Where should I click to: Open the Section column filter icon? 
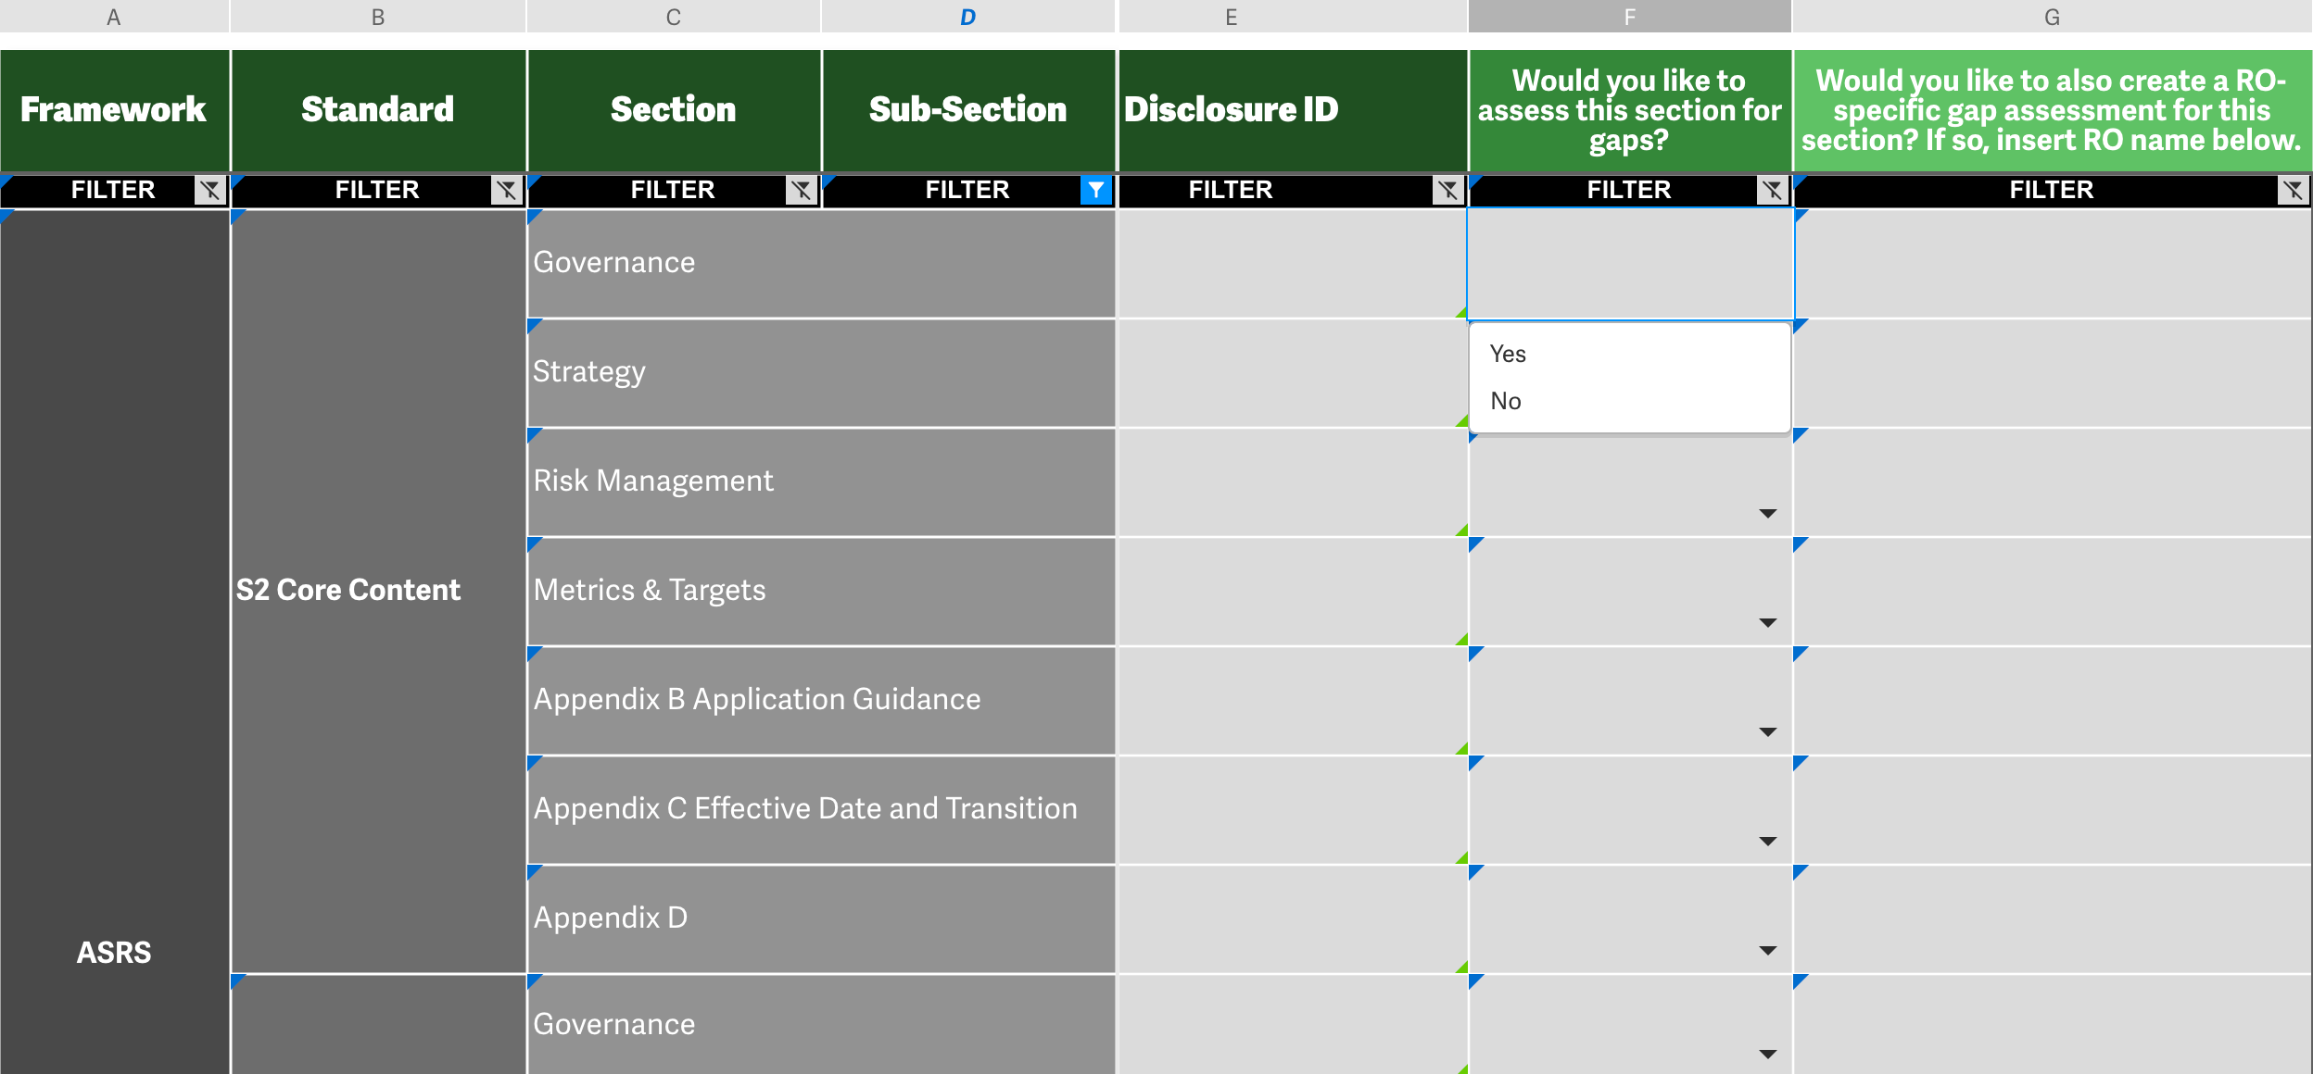point(801,190)
